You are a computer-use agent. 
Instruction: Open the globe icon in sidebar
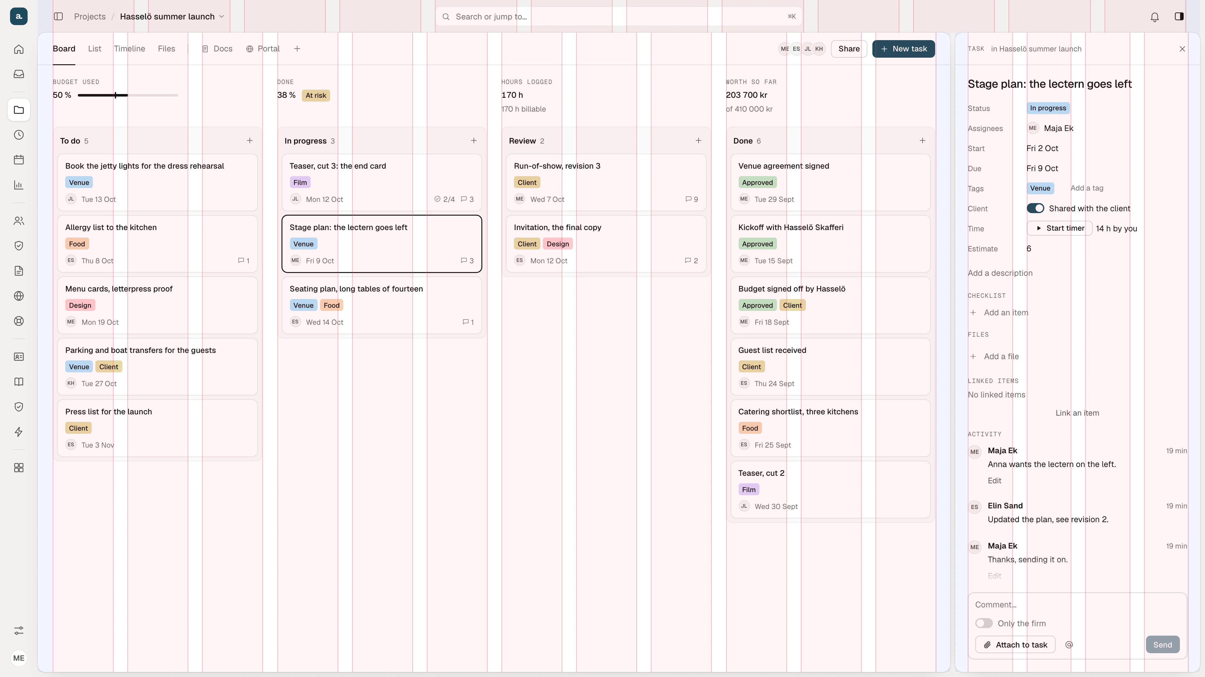pyautogui.click(x=19, y=296)
